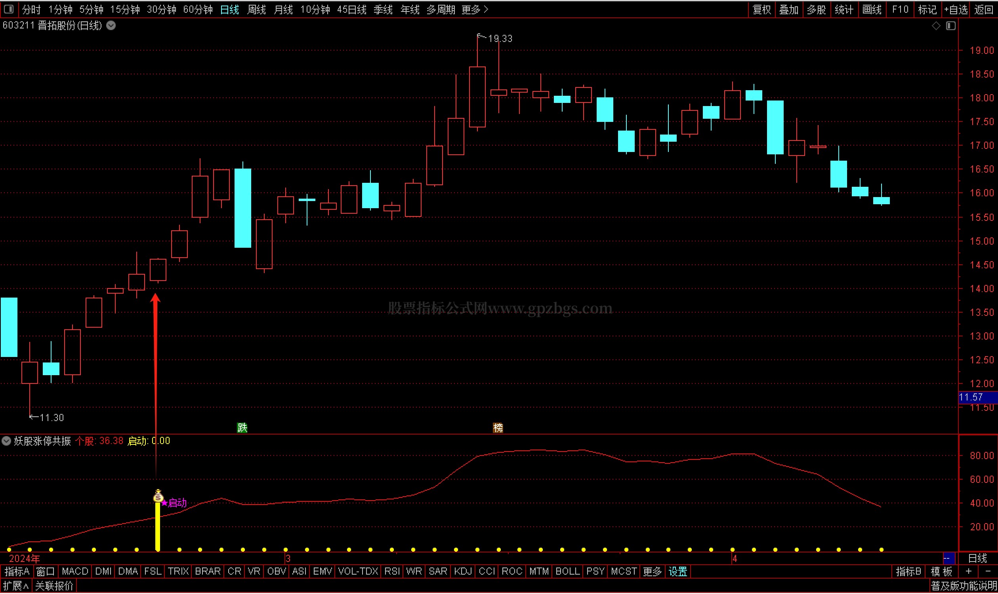Image resolution: width=998 pixels, height=594 pixels.
Task: Select the EMV indicator
Action: (322, 572)
